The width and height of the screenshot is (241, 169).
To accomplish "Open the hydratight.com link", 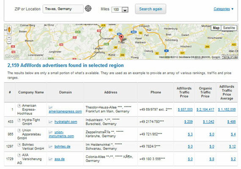I will point(66,122).
